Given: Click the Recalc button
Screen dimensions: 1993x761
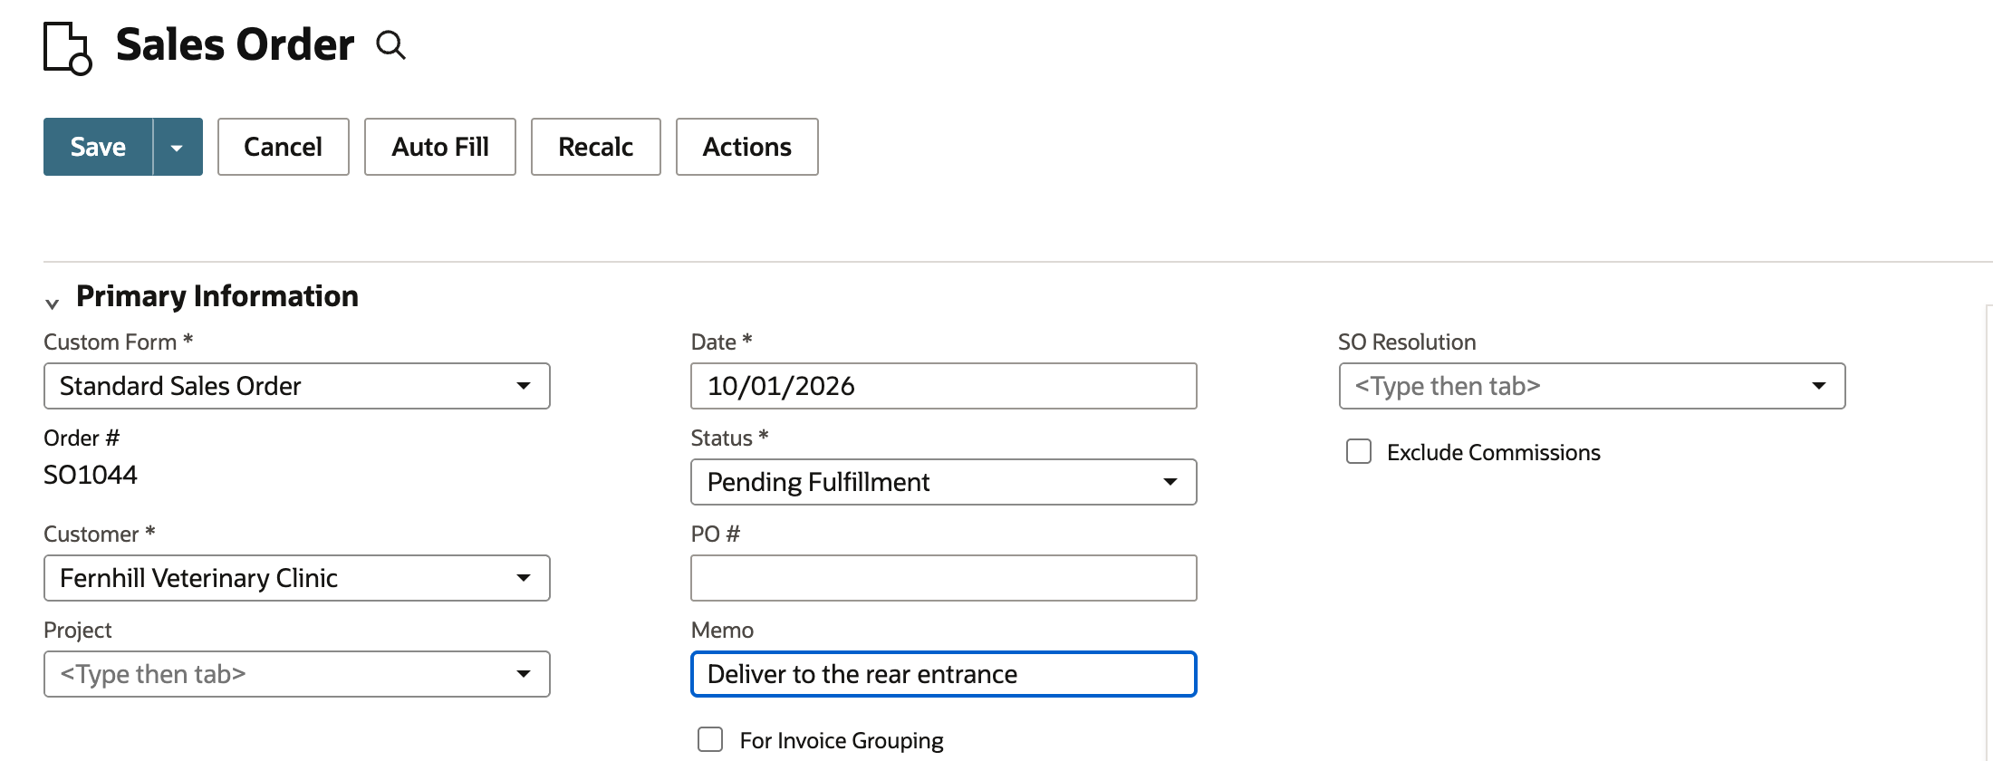Looking at the screenshot, I should 596,147.
